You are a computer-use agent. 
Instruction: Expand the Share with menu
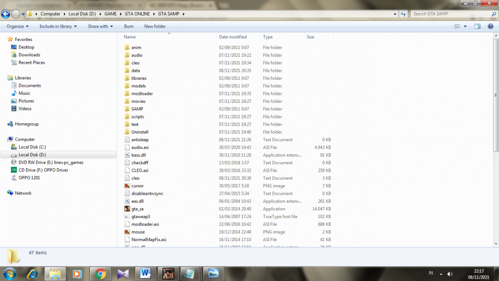click(100, 26)
